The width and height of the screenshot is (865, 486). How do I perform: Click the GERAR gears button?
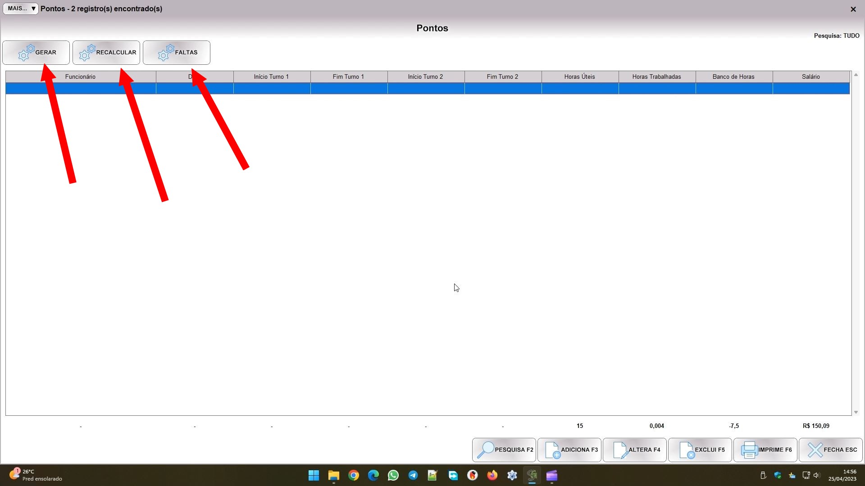(x=36, y=53)
